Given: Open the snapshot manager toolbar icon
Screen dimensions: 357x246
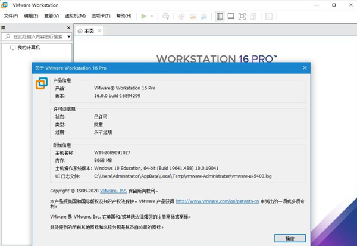Looking at the screenshot, I should pyautogui.click(x=203, y=16).
